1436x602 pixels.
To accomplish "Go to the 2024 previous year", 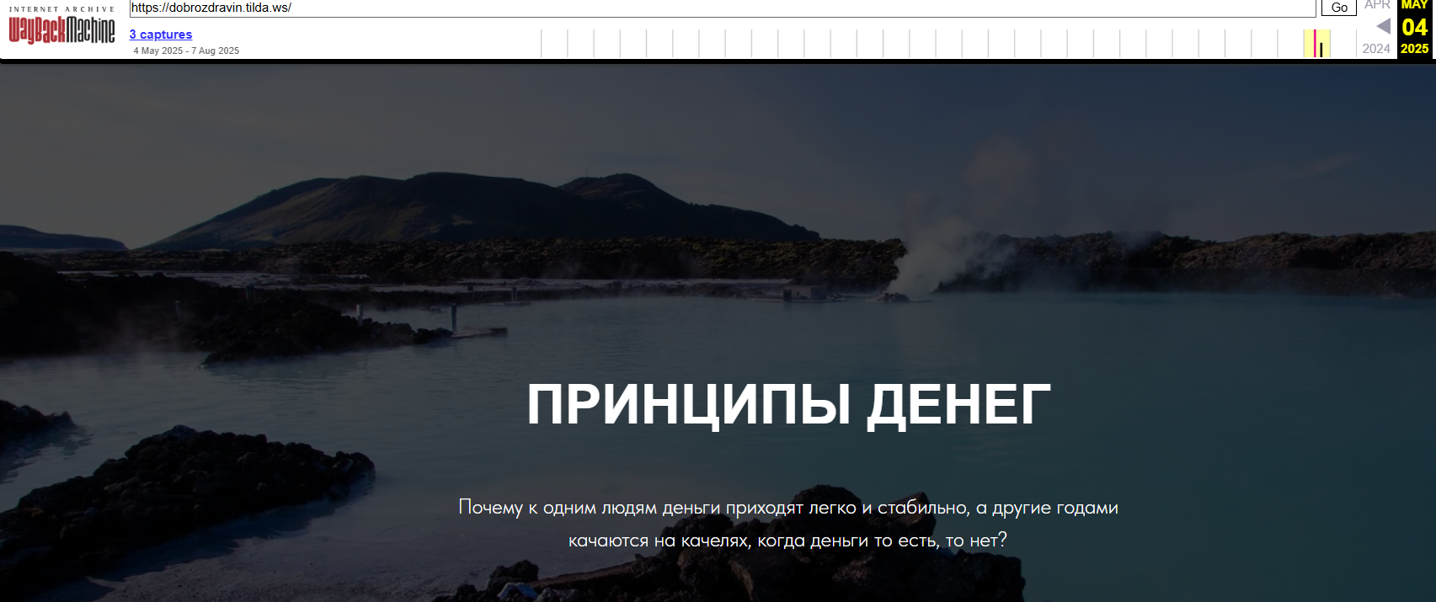I will pyautogui.click(x=1376, y=49).
